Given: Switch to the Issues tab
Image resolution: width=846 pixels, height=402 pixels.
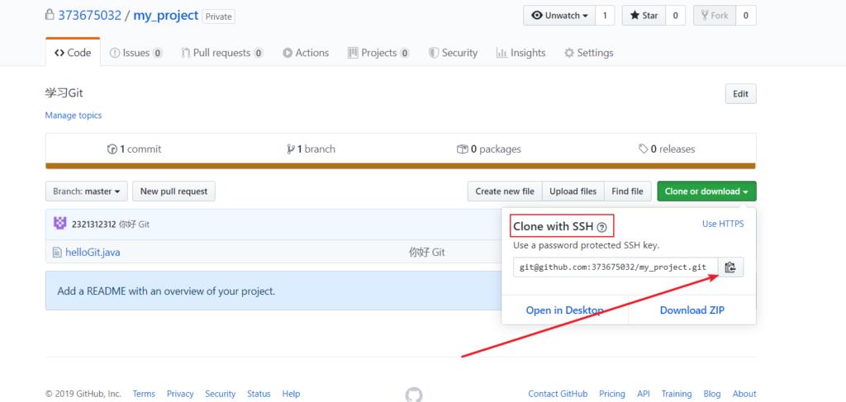Looking at the screenshot, I should (x=136, y=53).
